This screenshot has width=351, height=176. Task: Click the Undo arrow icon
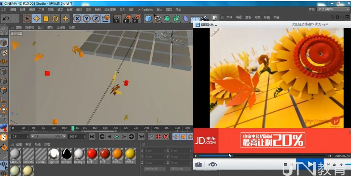[x=6, y=19]
